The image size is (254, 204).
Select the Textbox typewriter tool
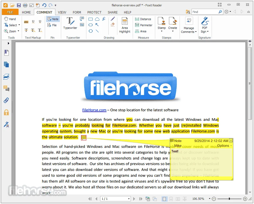coord(82,25)
